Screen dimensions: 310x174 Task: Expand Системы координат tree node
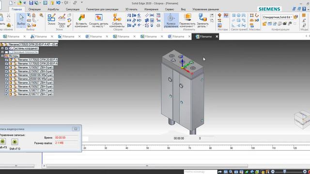click(x=2, y=48)
